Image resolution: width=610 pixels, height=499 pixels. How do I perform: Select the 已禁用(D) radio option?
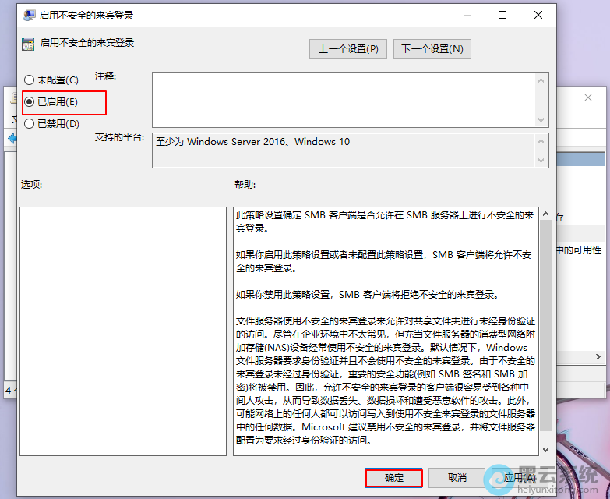[x=30, y=123]
